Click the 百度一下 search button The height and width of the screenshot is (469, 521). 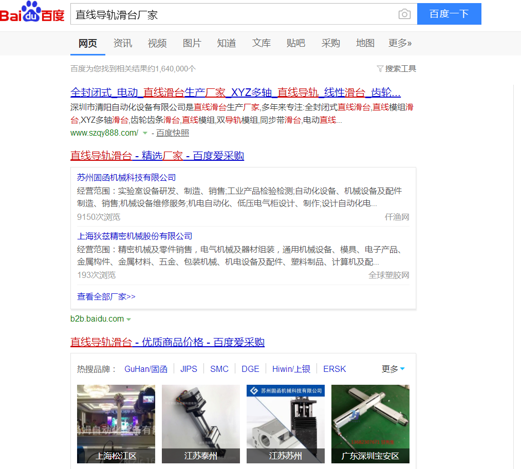coord(449,14)
